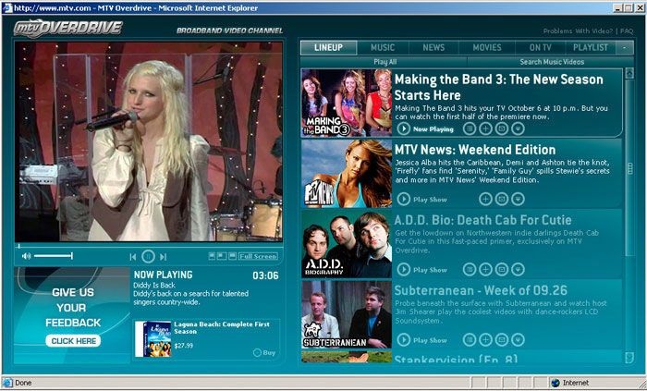Image resolution: width=647 pixels, height=391 pixels.
Task: Skip to the next video track
Action: [164, 256]
